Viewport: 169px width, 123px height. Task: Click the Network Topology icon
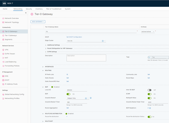coord(3,22)
